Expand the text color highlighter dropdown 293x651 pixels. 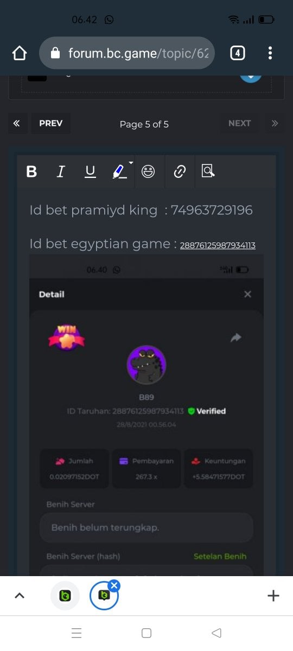point(131,163)
